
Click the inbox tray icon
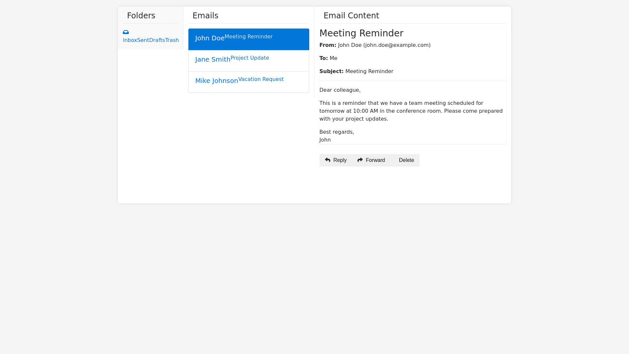pyautogui.click(x=126, y=32)
